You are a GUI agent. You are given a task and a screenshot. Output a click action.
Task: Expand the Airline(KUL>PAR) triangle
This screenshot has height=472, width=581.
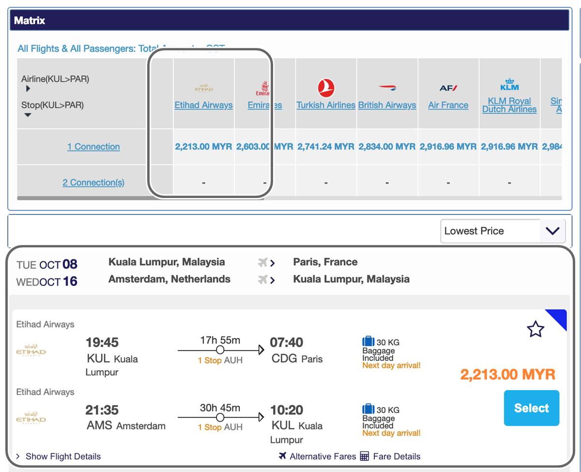pyautogui.click(x=28, y=89)
